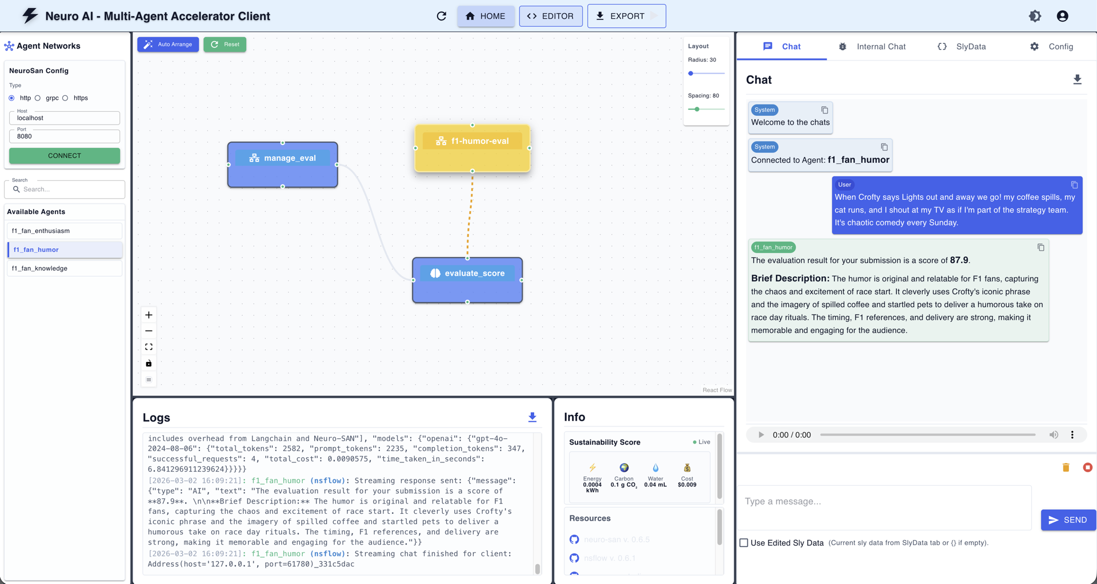This screenshot has height=584, width=1097.
Task: Adjust the layout Radius slider
Action: pyautogui.click(x=691, y=73)
